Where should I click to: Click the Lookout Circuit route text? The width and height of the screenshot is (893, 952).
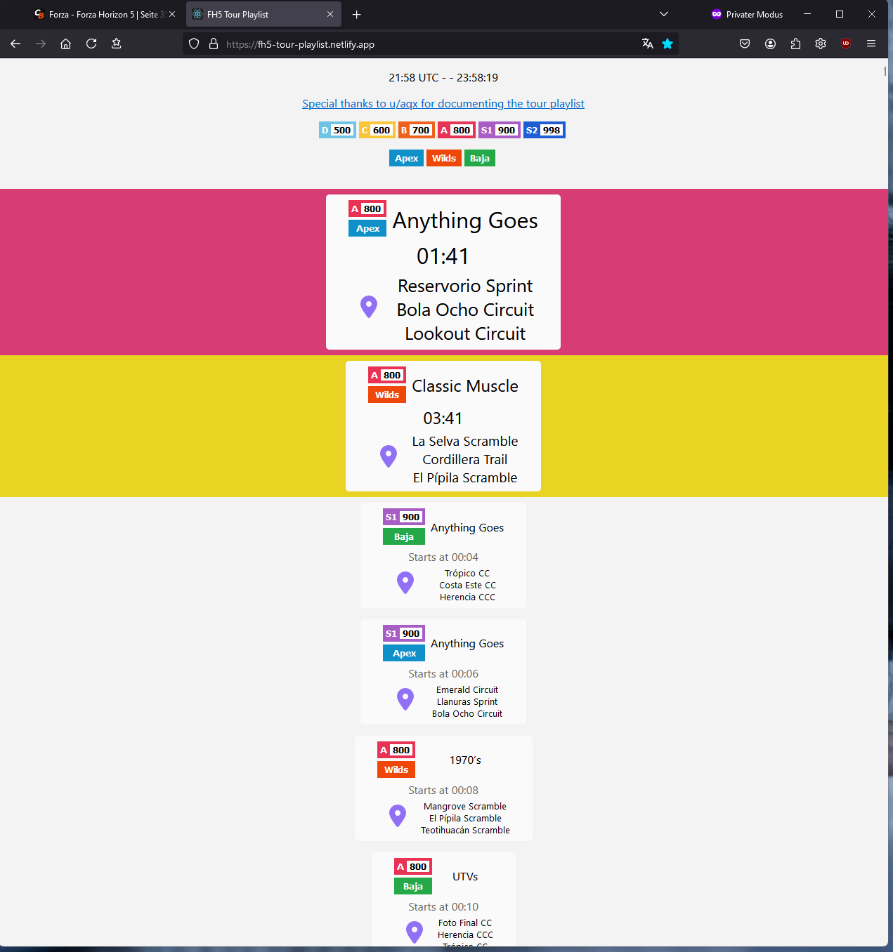tap(465, 333)
